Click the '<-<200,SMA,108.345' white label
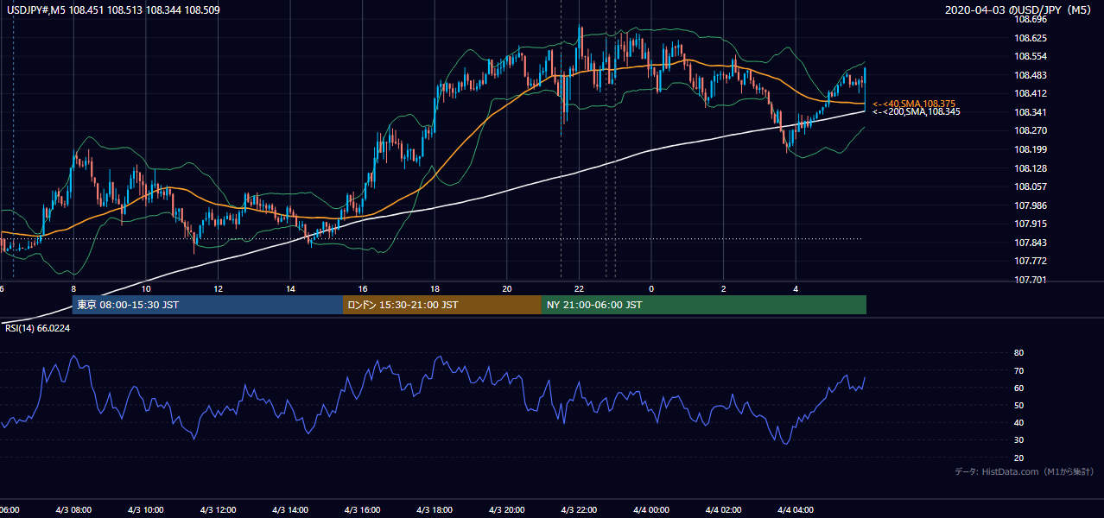The height and width of the screenshot is (518, 1104). [915, 112]
